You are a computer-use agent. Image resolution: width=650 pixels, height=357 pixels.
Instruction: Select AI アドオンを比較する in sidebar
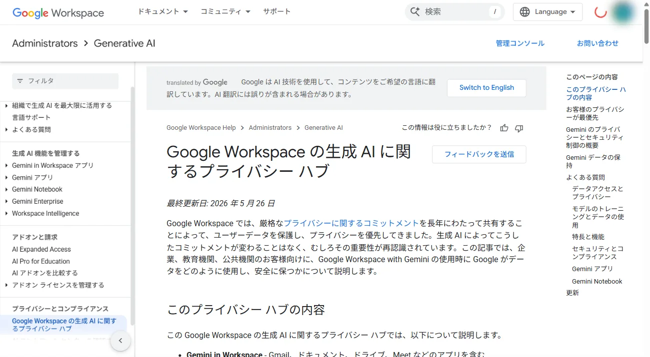pos(45,273)
